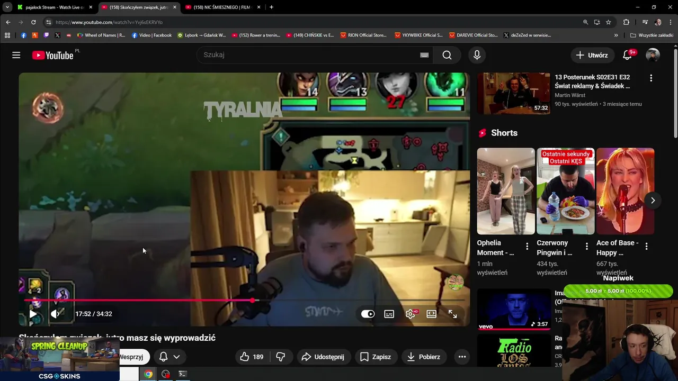Open more actions three-dot menu under video

(x=462, y=357)
